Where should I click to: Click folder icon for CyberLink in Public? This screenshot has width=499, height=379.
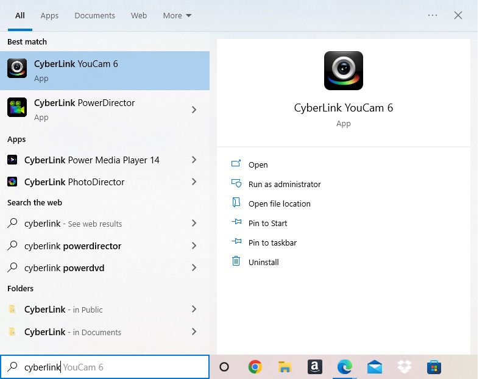(x=12, y=309)
